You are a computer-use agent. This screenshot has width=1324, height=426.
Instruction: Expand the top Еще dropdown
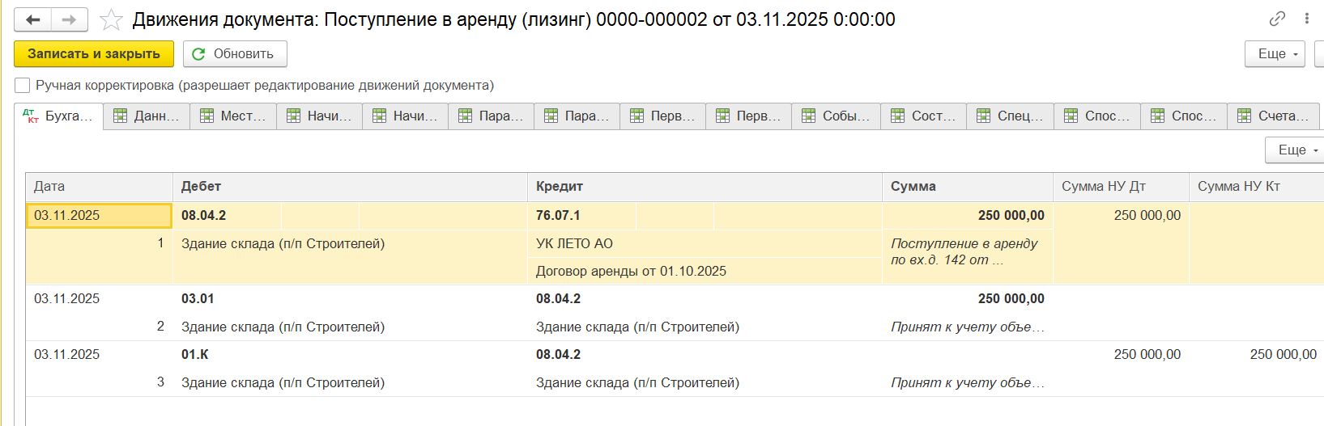tap(1274, 54)
